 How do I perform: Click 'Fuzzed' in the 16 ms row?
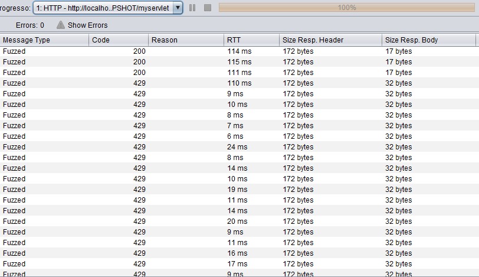14,253
